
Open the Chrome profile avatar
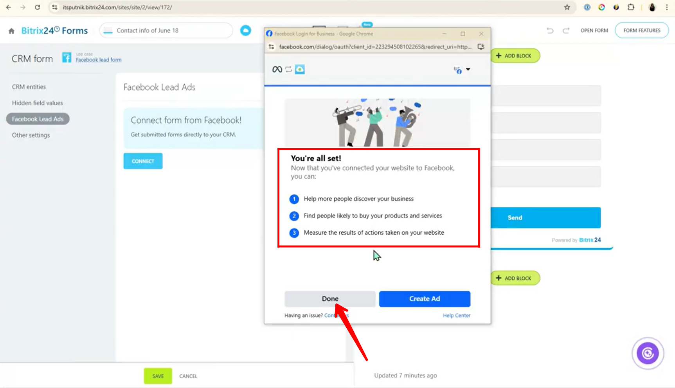click(652, 7)
